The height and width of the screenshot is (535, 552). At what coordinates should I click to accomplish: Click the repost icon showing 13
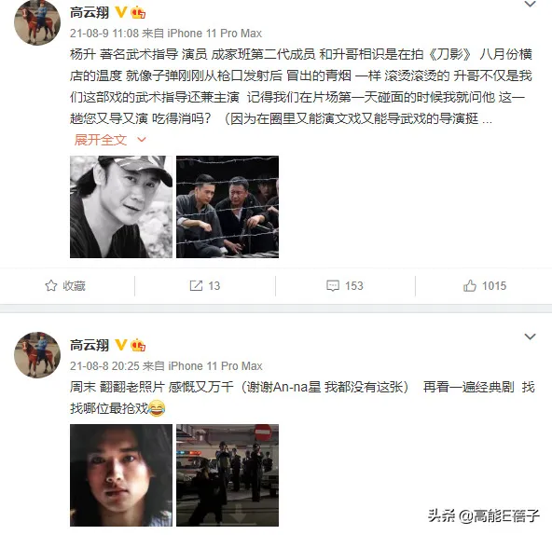[x=196, y=285]
